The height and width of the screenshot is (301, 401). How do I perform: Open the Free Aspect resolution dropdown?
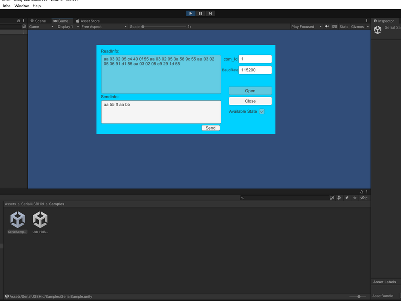coord(104,27)
